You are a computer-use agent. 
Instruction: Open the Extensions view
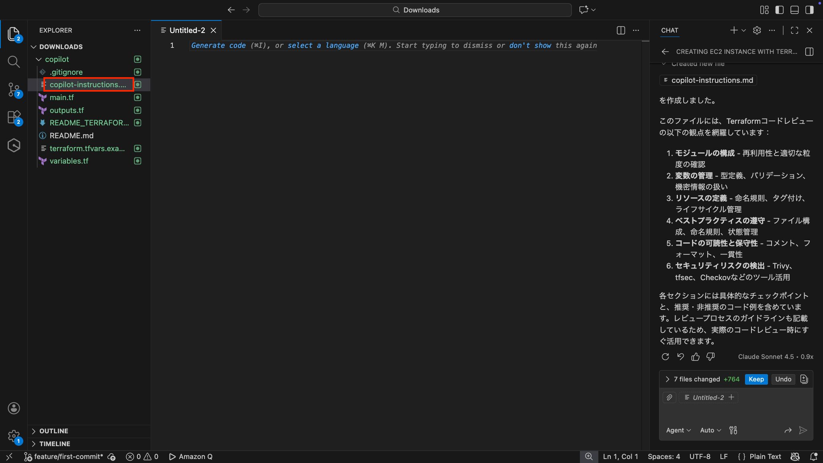pos(14,117)
